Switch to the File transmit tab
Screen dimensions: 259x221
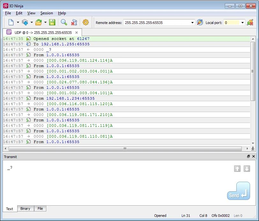[40, 209]
